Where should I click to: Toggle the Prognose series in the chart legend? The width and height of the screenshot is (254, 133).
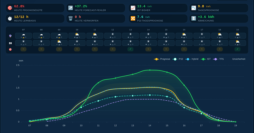pyautogui.click(x=162, y=59)
